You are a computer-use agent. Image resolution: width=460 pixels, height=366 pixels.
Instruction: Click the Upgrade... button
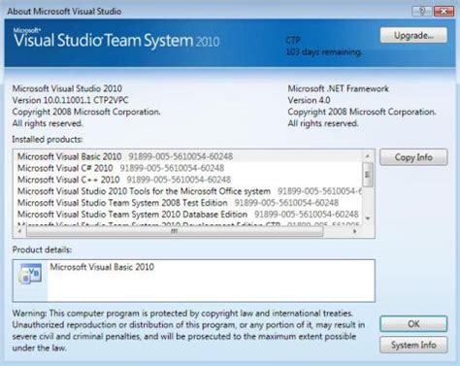pyautogui.click(x=413, y=35)
